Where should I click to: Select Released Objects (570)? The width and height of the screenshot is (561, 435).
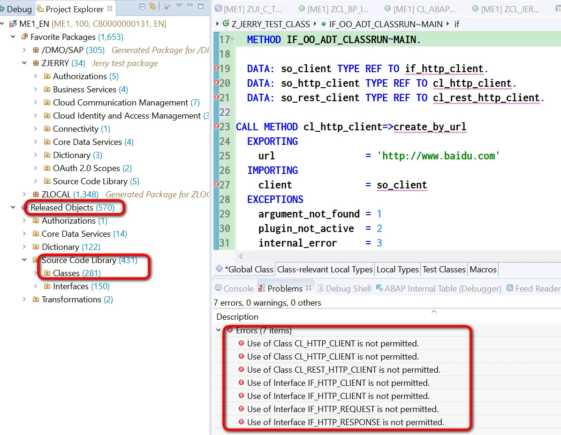tap(72, 208)
